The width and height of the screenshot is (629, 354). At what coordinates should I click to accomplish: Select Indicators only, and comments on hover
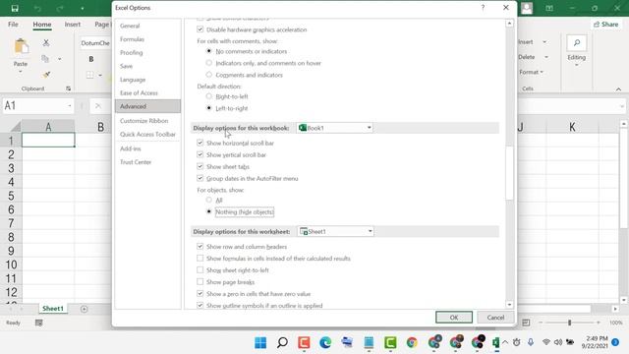(x=209, y=63)
